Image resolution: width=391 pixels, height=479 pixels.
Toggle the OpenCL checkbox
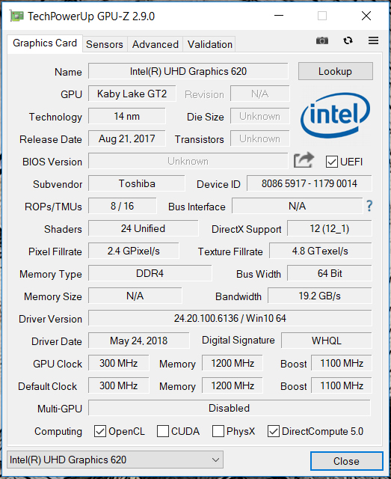point(100,431)
